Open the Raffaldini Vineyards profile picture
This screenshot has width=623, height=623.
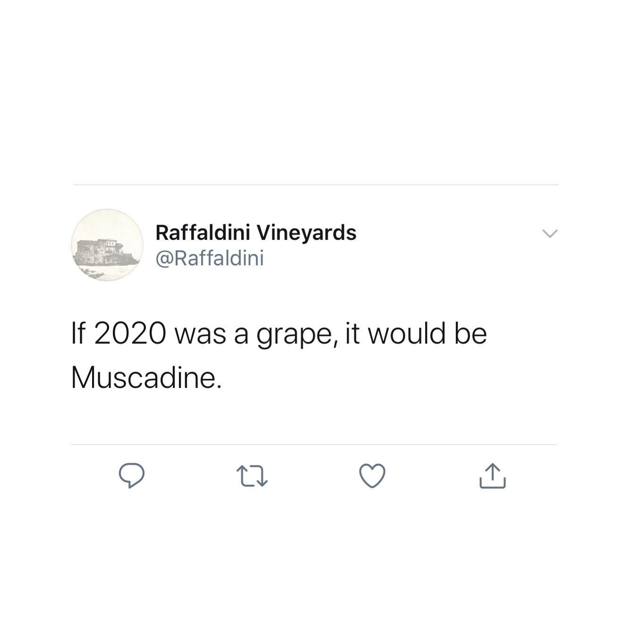[107, 245]
